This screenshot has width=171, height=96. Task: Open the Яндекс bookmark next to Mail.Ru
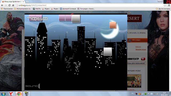pos(46,9)
